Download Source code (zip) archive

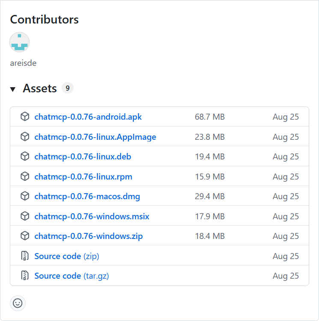point(66,256)
